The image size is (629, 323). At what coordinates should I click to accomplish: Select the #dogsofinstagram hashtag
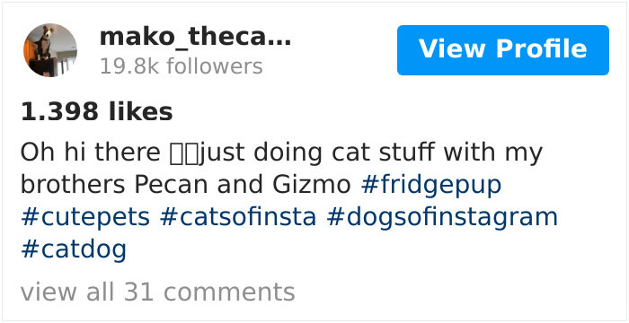(x=442, y=217)
